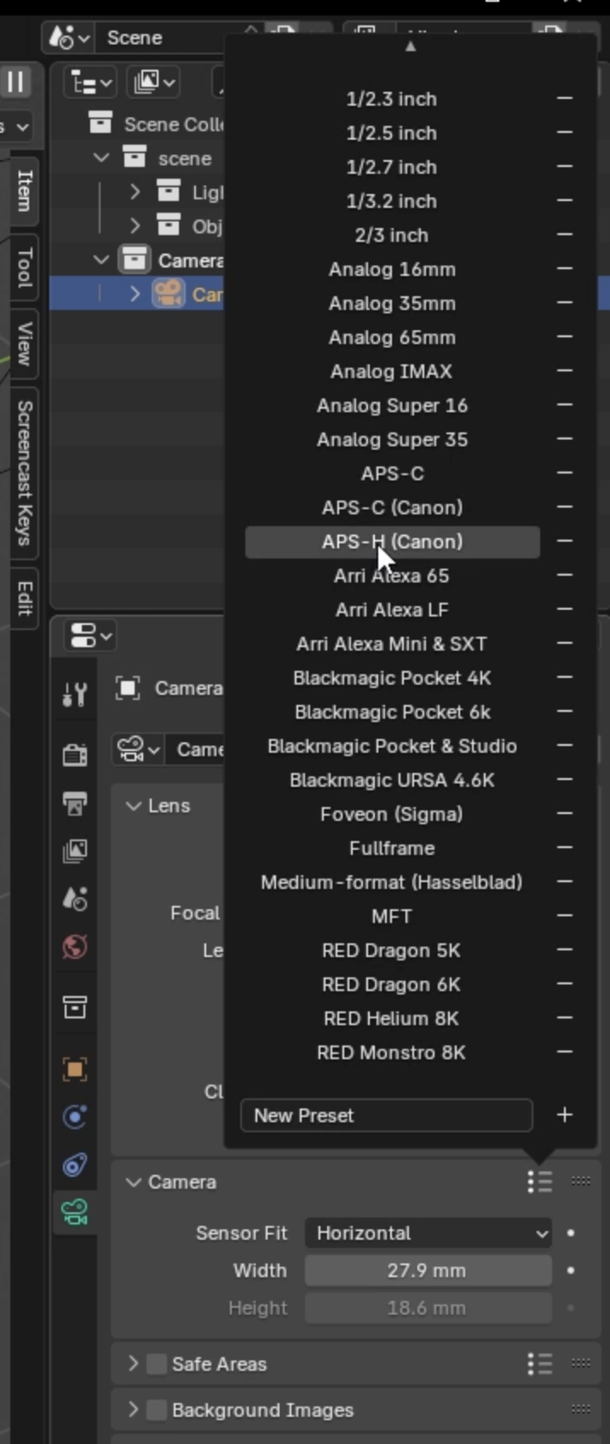
Task: Click the sensor Width 27.9 mm field
Action: pyautogui.click(x=429, y=1270)
